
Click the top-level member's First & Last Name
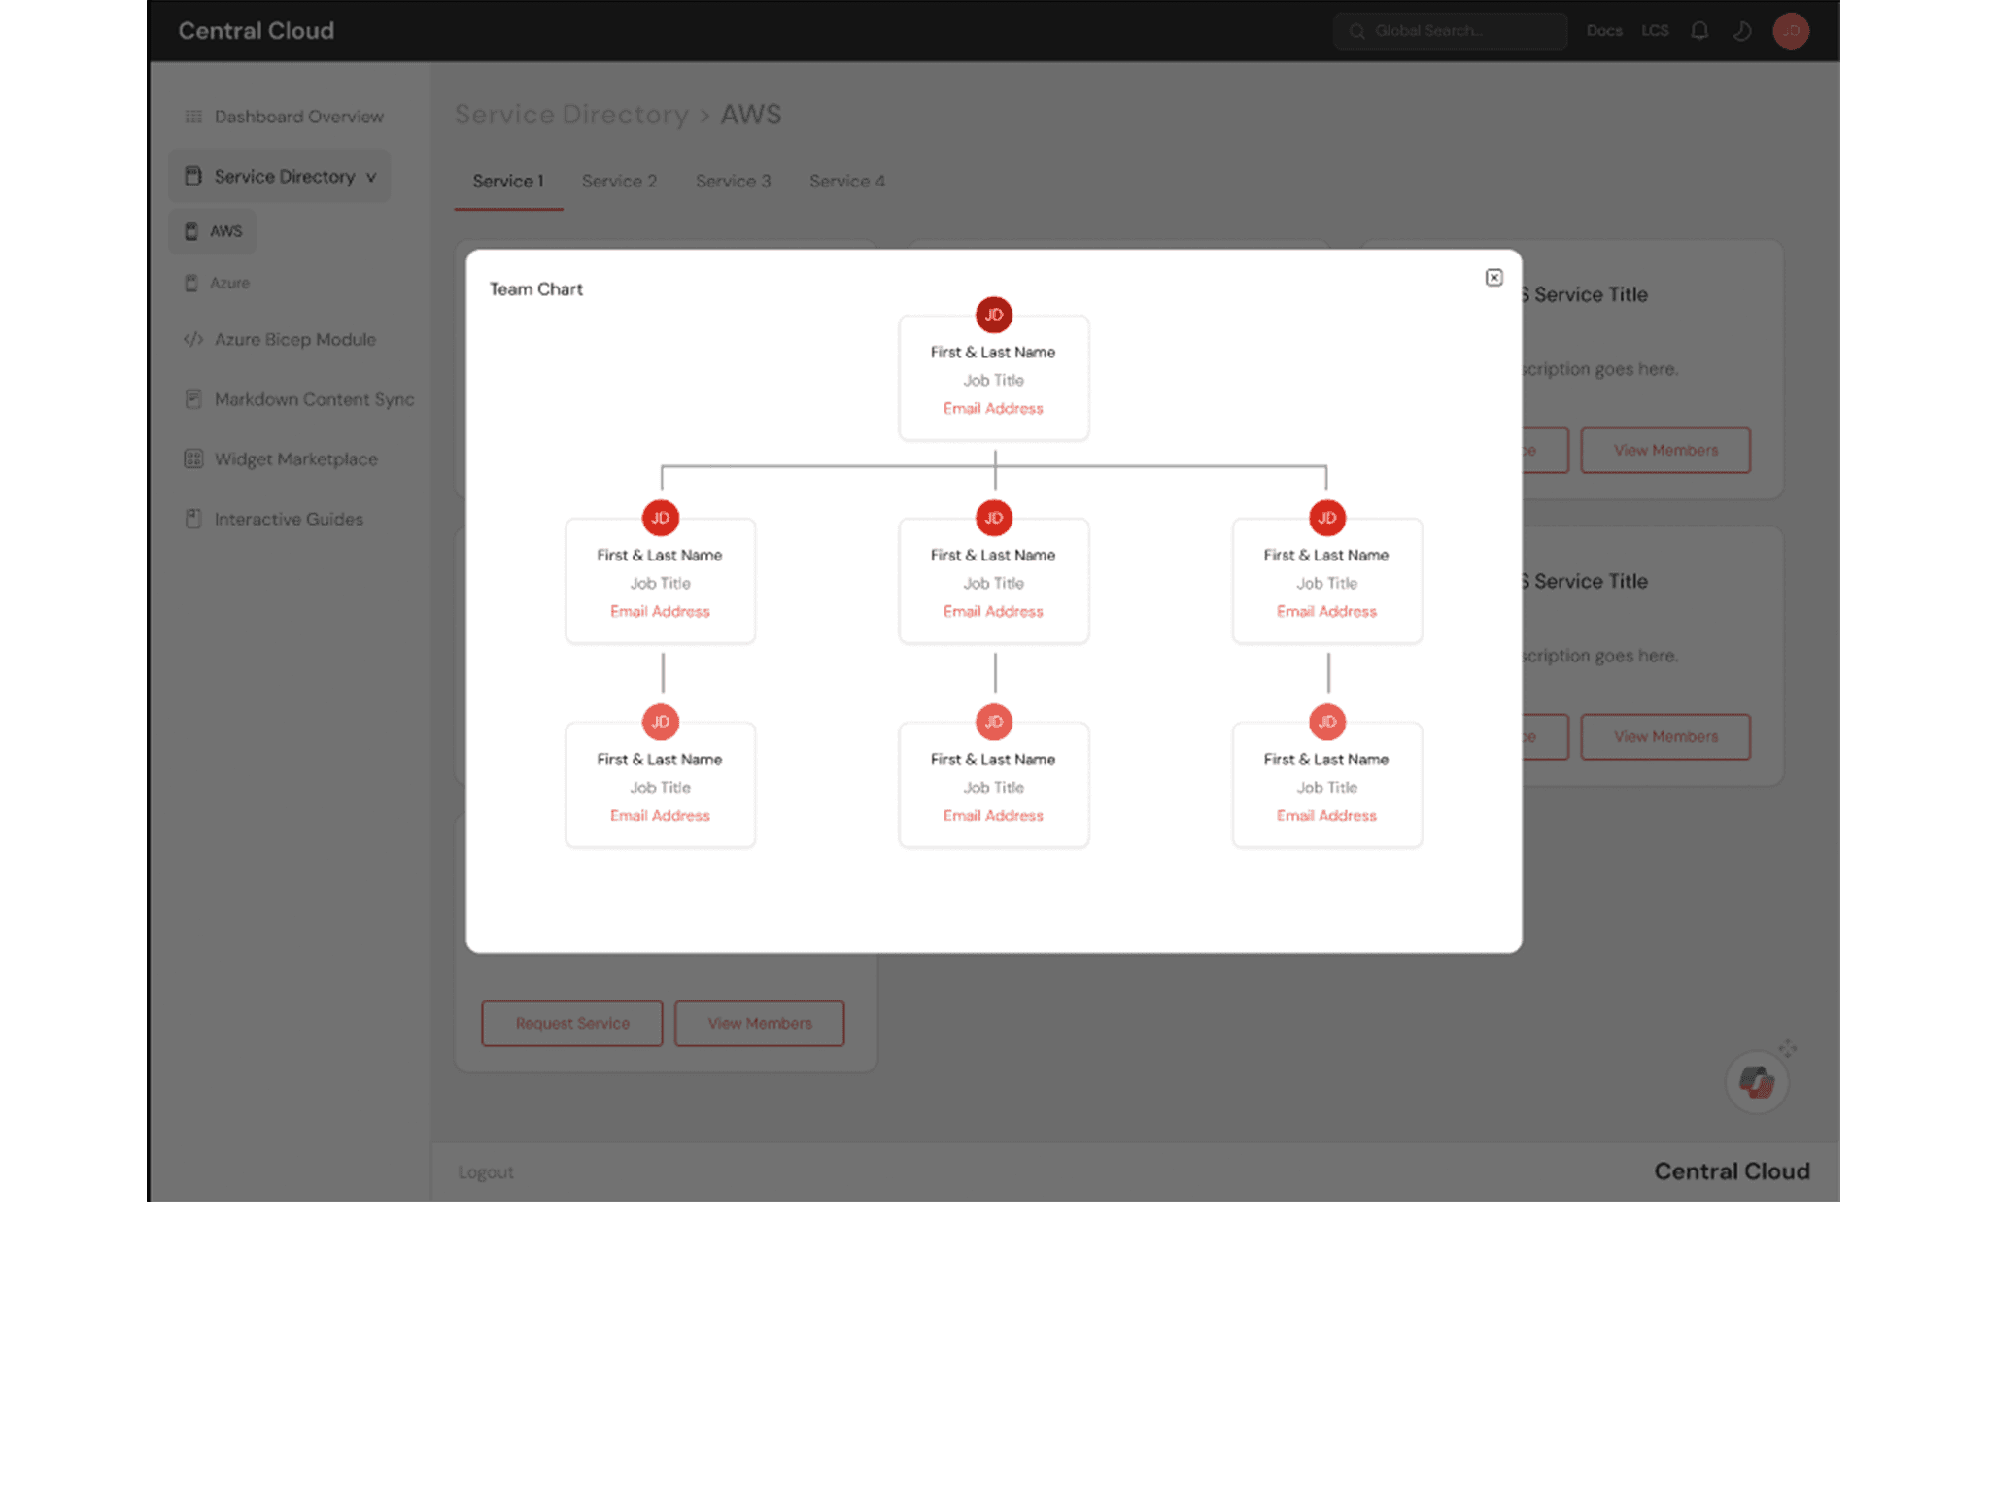tap(993, 353)
